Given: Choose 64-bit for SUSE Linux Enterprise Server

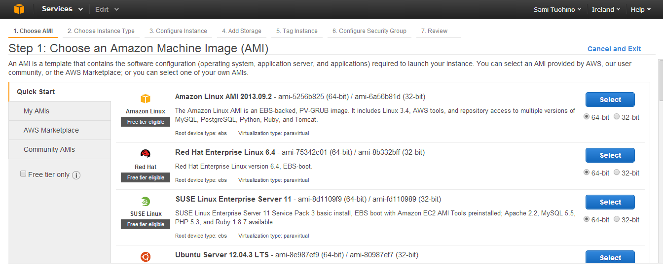Looking at the screenshot, I should [x=587, y=219].
